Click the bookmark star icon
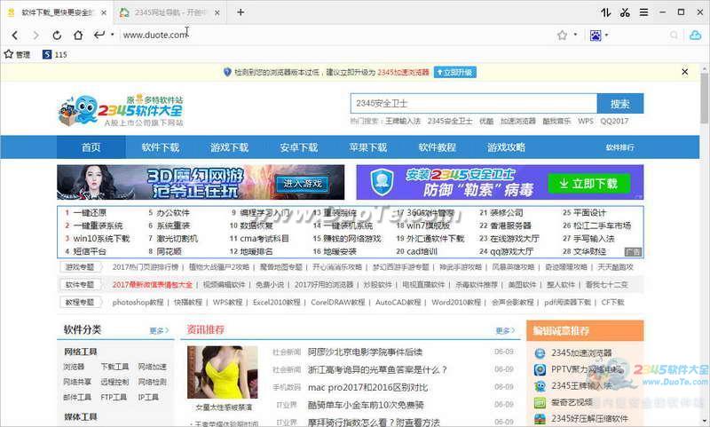710x427 pixels. coord(562,35)
